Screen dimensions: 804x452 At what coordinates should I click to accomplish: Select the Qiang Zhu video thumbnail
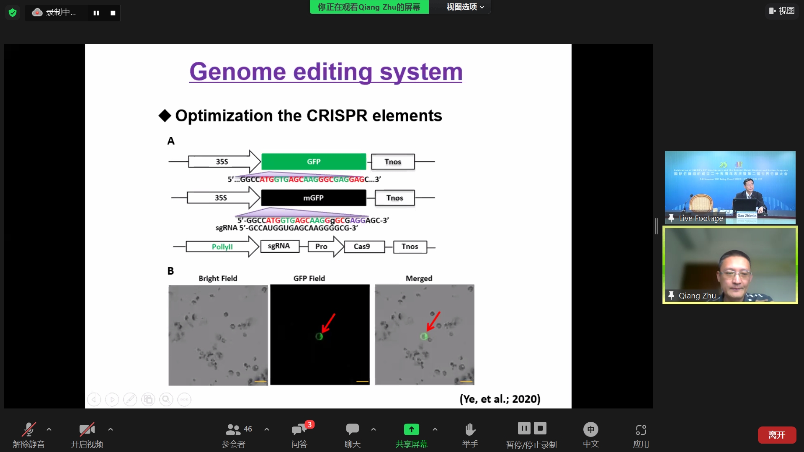point(730,265)
